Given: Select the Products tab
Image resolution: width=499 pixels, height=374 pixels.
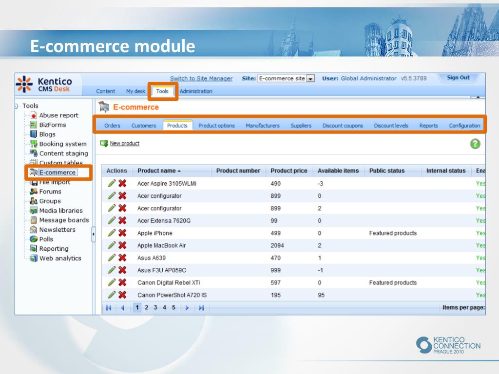Looking at the screenshot, I should 177,125.
